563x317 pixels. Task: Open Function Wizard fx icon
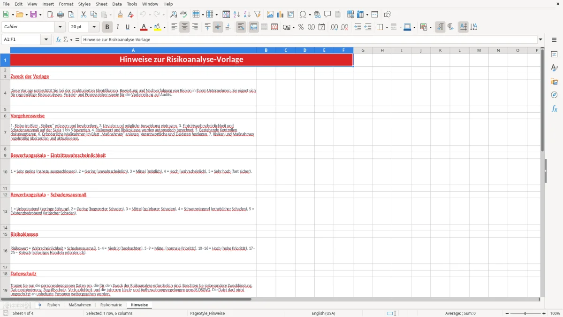[59, 39]
